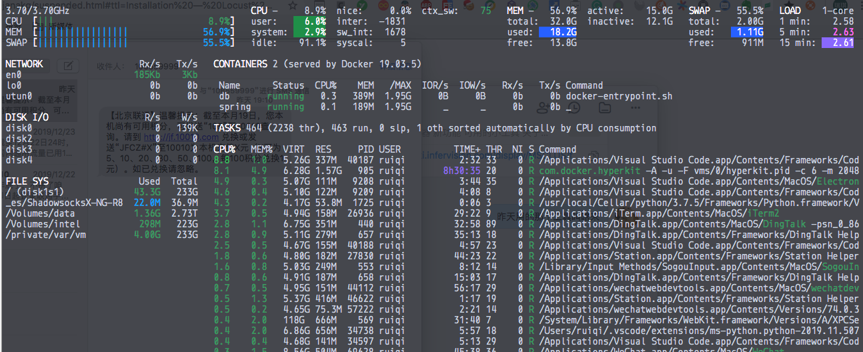The width and height of the screenshot is (863, 352).
Task: Select the python 3.7.5 Framework process row
Action: (x=538, y=203)
